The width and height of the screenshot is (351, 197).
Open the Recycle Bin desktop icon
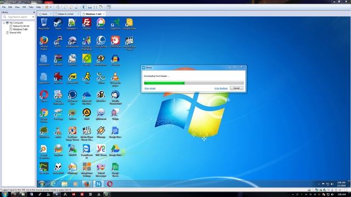coord(44,24)
